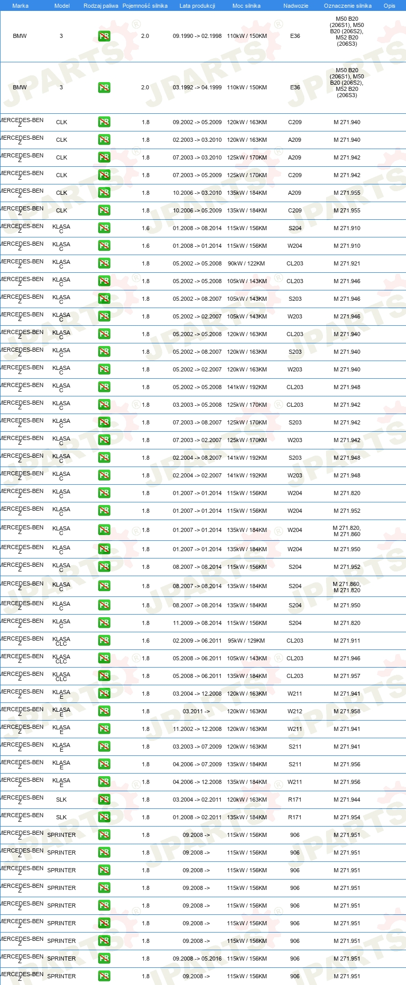Click petrol icon in 11.2009 S204 M 271.820 row
Viewport: 406px width, 985px height.
pyautogui.click(x=104, y=623)
